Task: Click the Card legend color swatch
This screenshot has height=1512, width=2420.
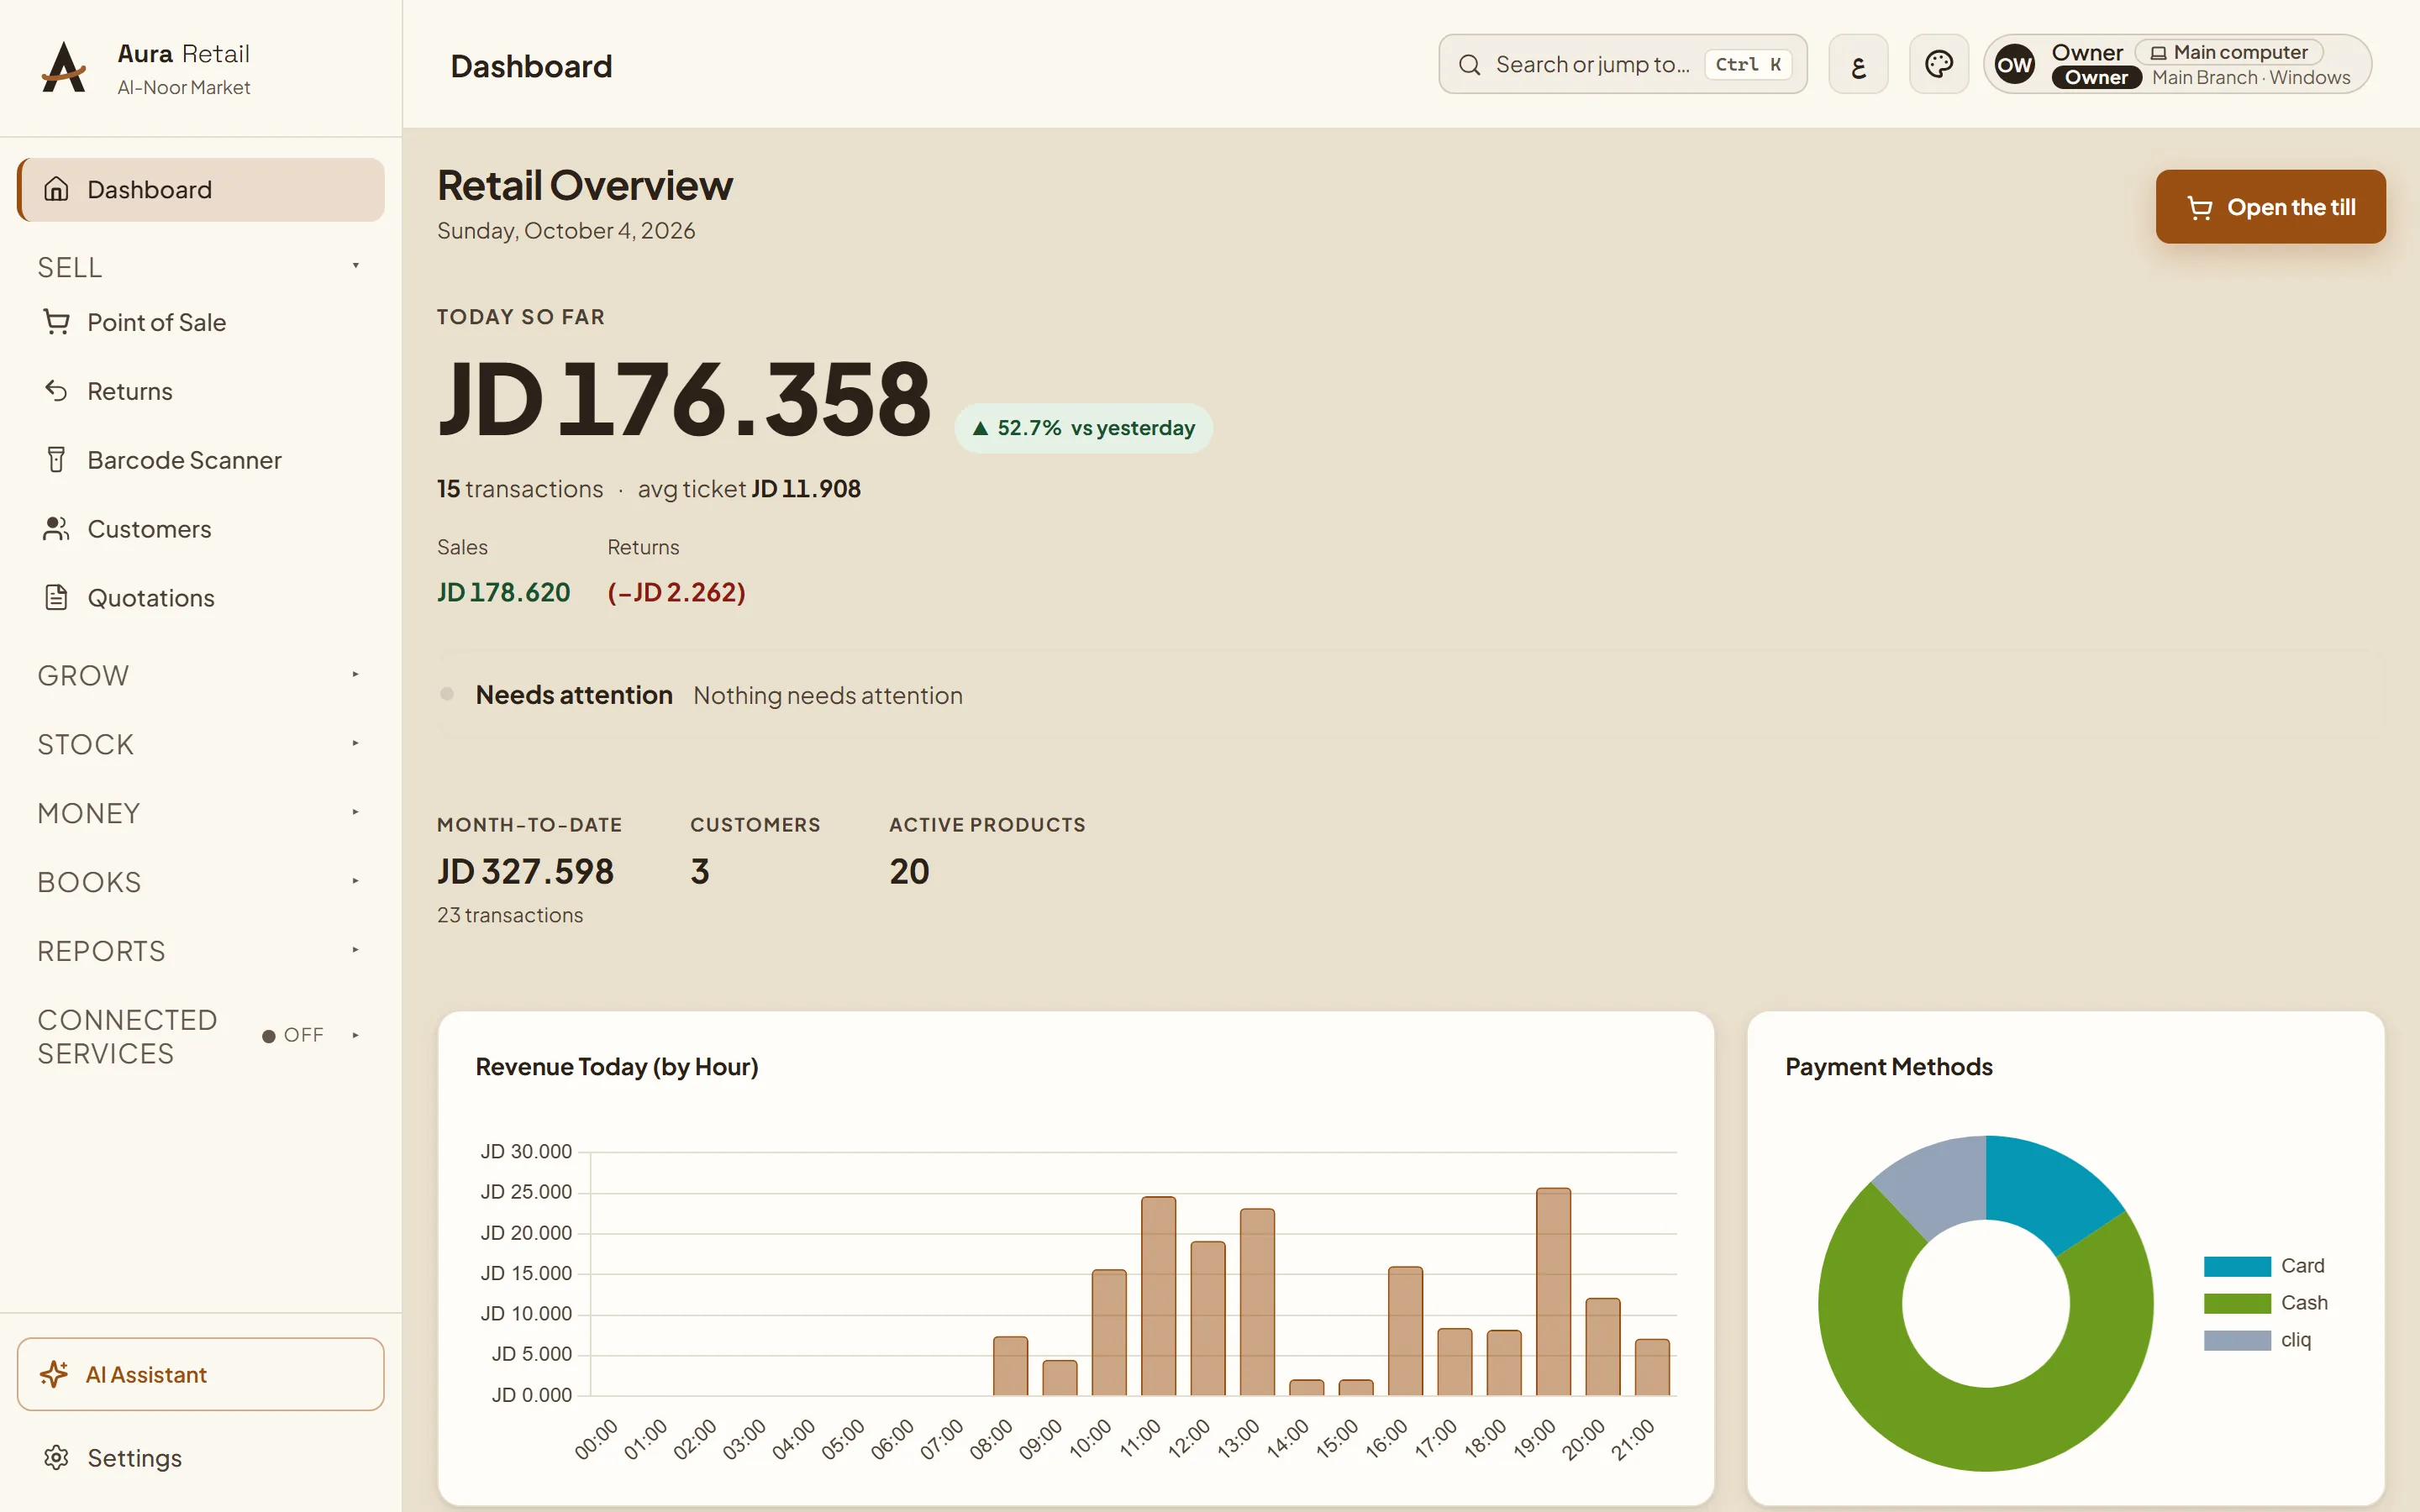Action: 2237,1267
